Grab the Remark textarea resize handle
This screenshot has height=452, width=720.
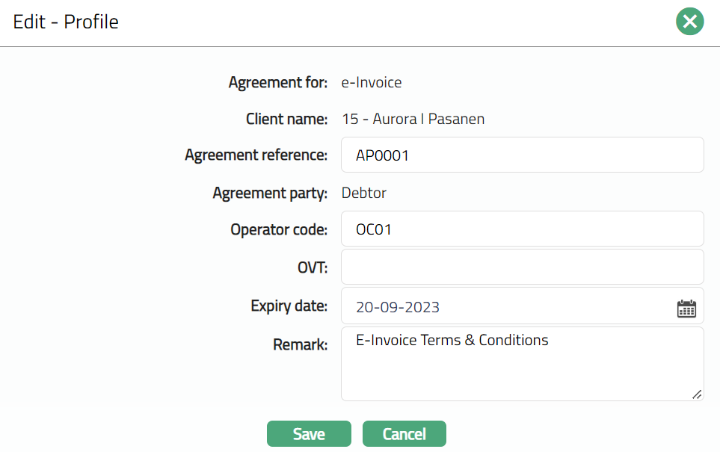[x=697, y=394]
